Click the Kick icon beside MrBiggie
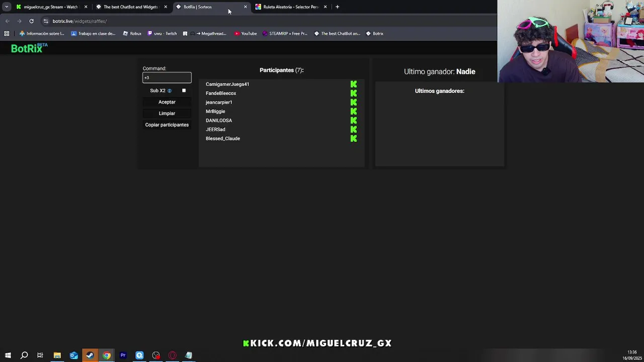Image resolution: width=644 pixels, height=362 pixels. (354, 111)
